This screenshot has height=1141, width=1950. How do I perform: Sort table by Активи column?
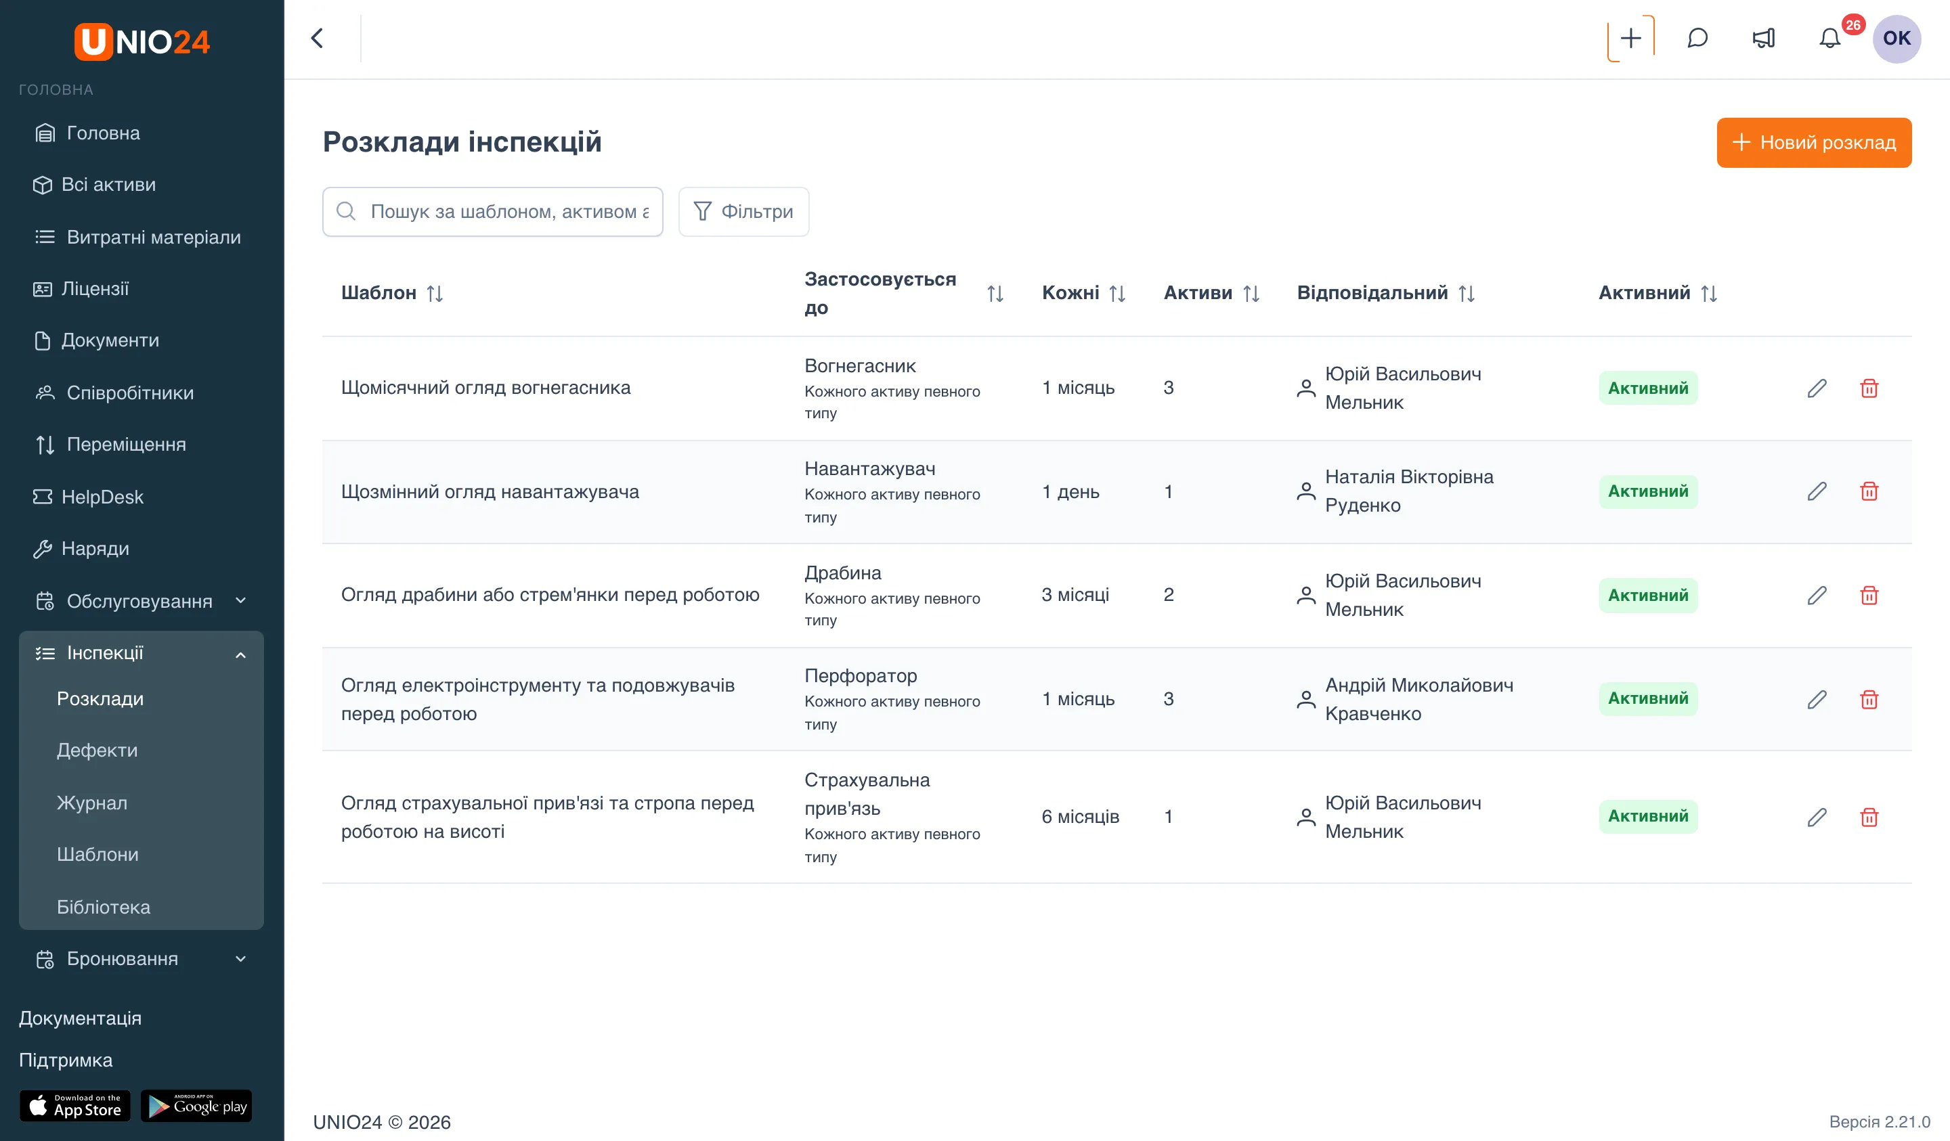(x=1251, y=293)
